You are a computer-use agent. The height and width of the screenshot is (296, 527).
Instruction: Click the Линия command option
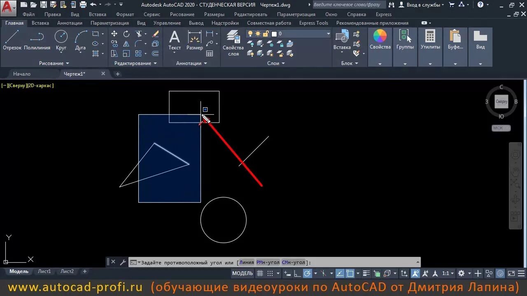247,262
